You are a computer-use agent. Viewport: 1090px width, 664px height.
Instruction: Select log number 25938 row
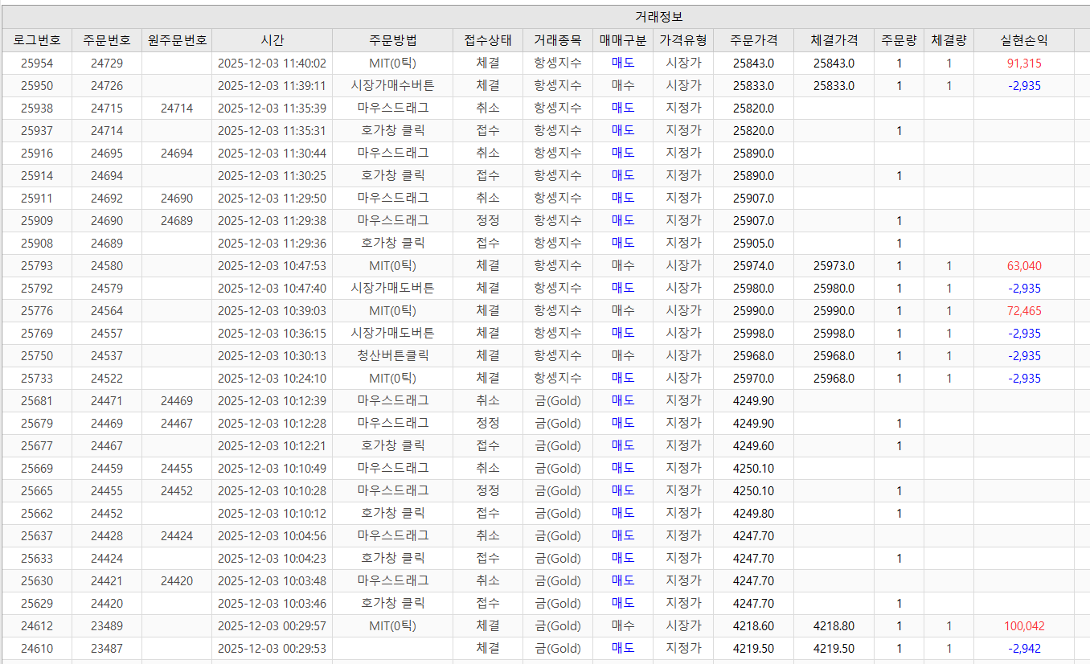(x=545, y=108)
